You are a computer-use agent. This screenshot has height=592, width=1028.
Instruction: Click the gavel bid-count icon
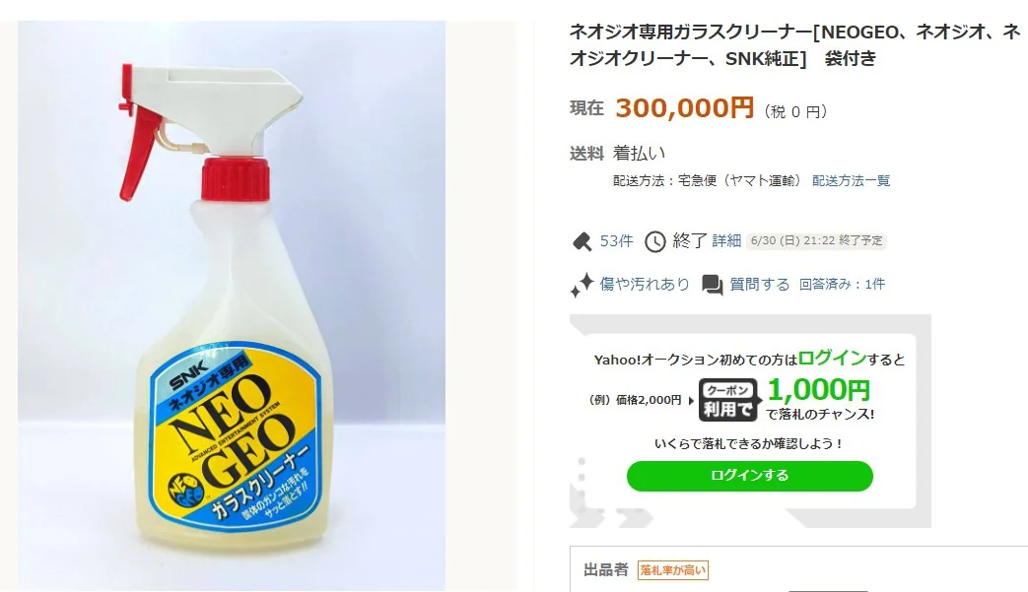coord(582,241)
